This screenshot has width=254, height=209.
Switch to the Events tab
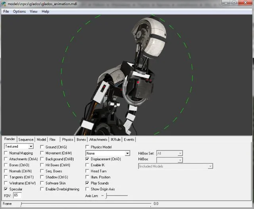pos(129,140)
